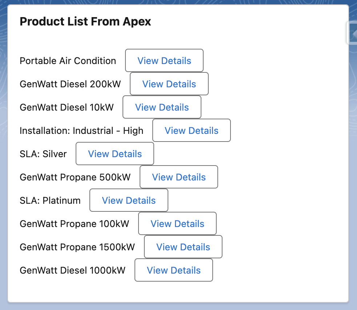Click View Details beside GenWatt Diesel 10kW
Image resolution: width=357 pixels, height=310 pixels.
(x=162, y=107)
